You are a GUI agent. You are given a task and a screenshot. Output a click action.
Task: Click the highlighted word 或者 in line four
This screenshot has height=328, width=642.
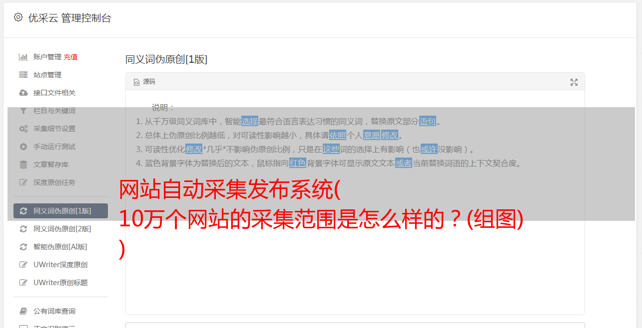pyautogui.click(x=404, y=163)
